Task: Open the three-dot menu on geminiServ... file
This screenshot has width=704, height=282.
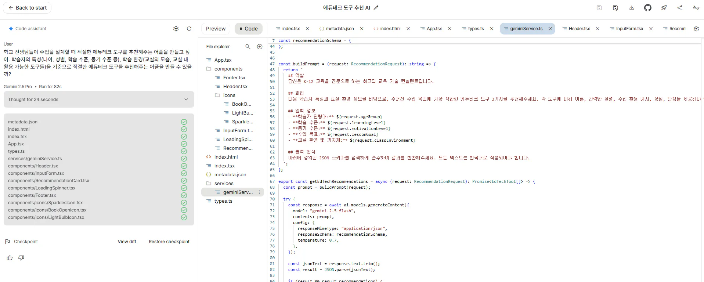Action: click(x=259, y=192)
